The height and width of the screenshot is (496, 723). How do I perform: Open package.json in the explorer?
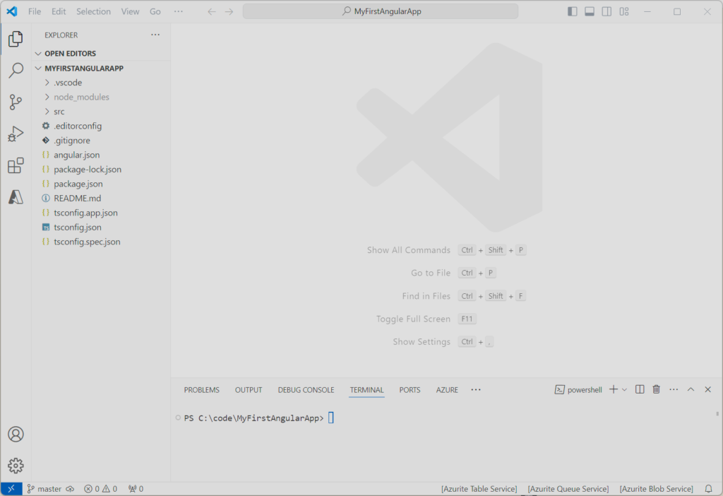coord(78,184)
